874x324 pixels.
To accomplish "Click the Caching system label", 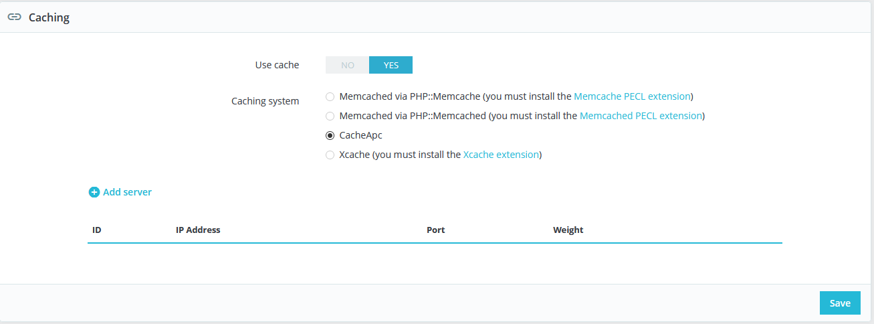I will pos(265,101).
